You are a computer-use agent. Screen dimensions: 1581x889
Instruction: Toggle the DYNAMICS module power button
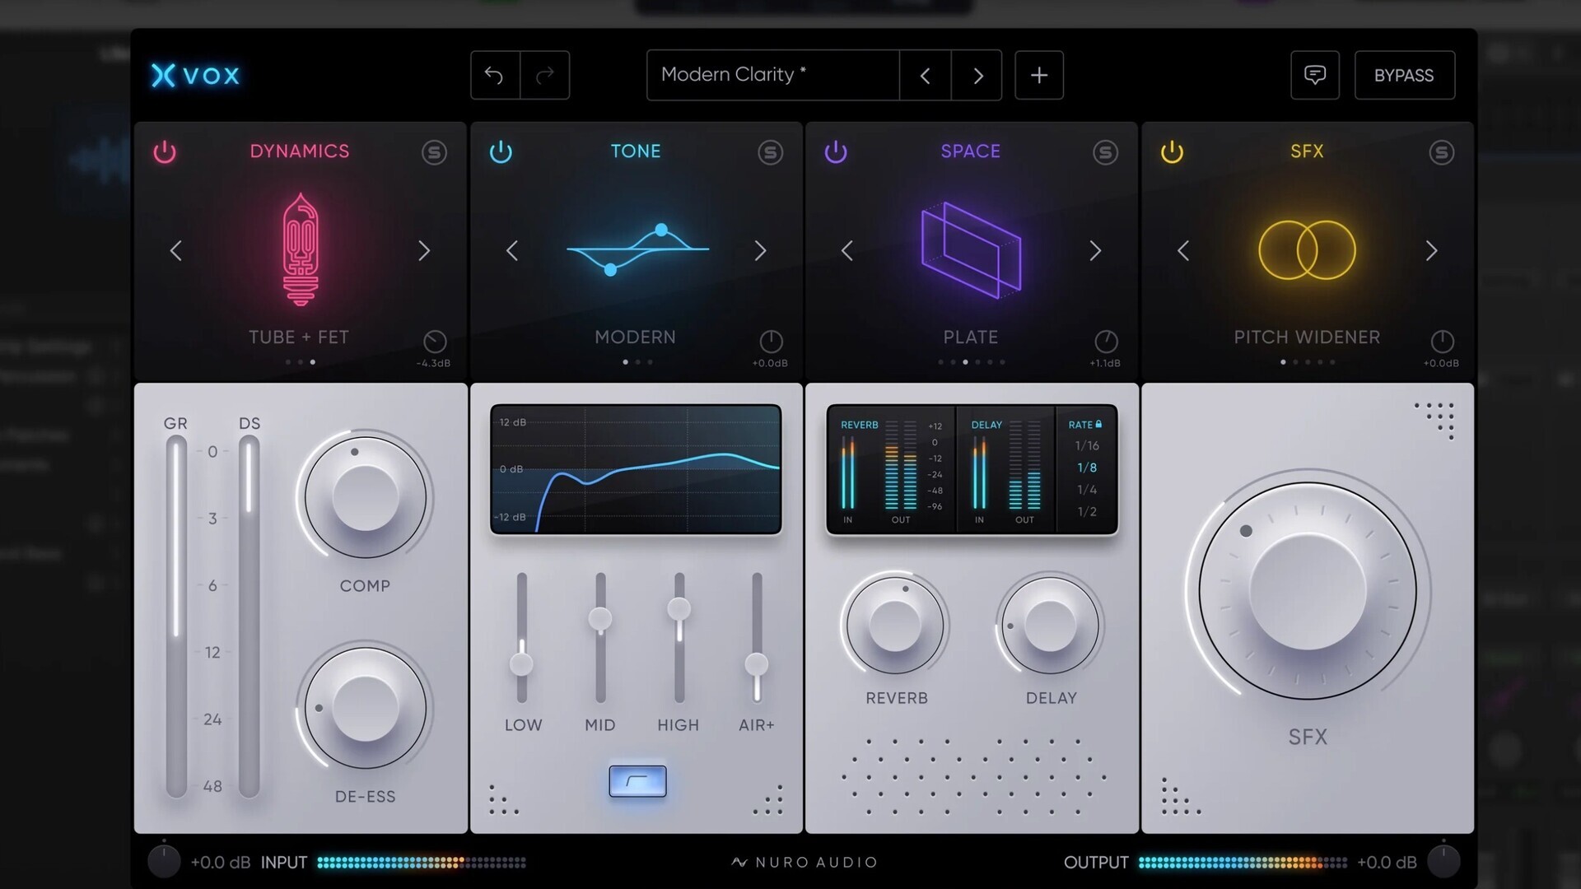[x=165, y=152]
